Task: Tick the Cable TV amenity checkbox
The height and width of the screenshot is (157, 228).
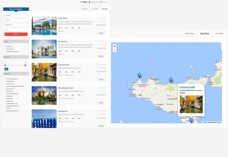Action: [5, 84]
